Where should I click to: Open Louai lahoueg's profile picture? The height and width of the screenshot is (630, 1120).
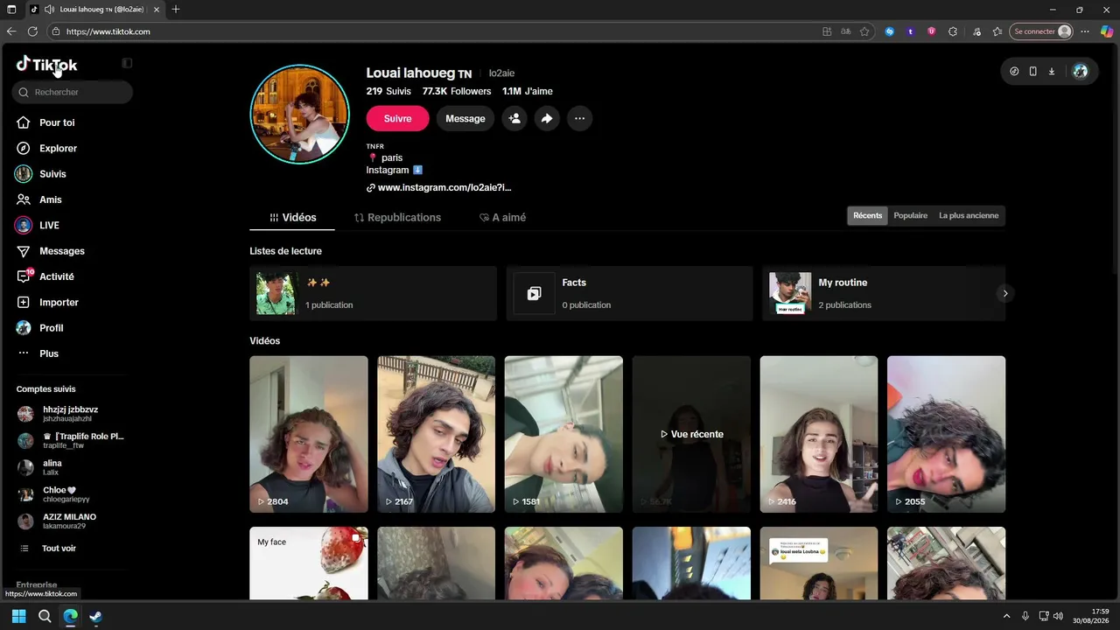300,115
